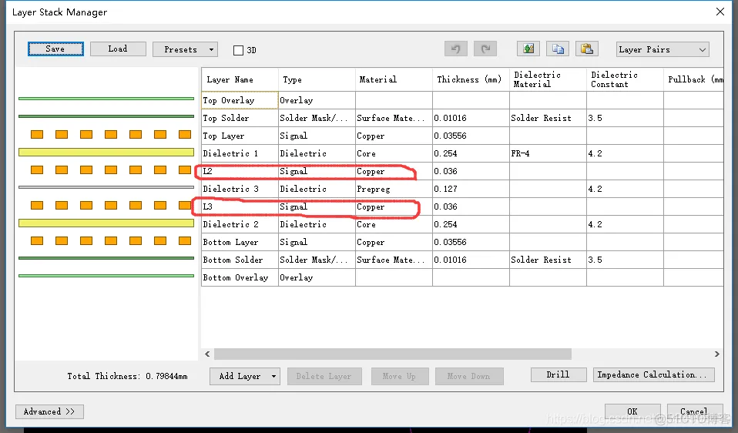This screenshot has height=433, width=738.
Task: Click Bottom Solder's Solder Resist cell
Action: (x=548, y=260)
